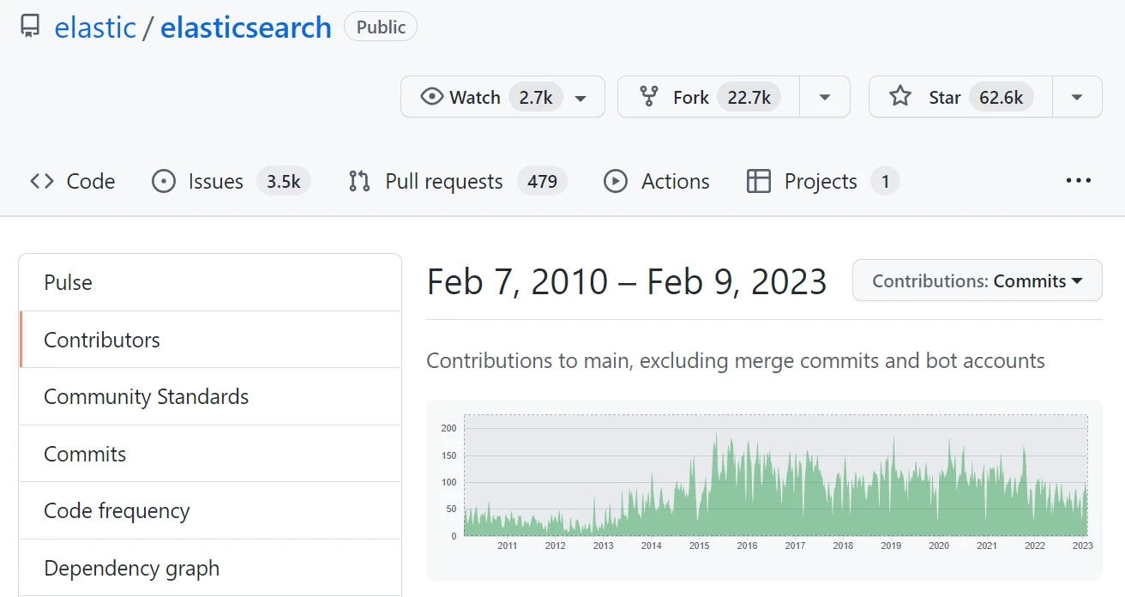Viewport: 1125px width, 597px height.
Task: Select Pulse in the insights sidebar
Action: click(x=69, y=282)
